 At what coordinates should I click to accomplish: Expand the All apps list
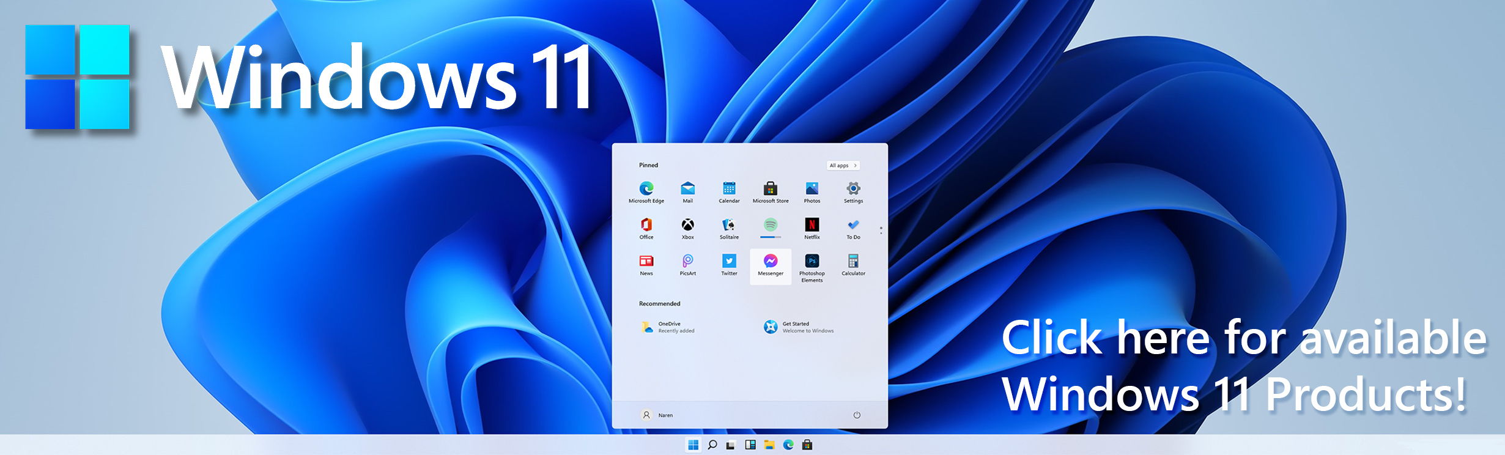click(843, 165)
